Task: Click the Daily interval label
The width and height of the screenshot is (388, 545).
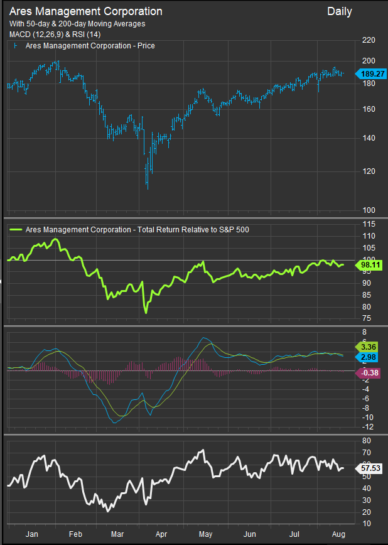Action: pyautogui.click(x=340, y=12)
